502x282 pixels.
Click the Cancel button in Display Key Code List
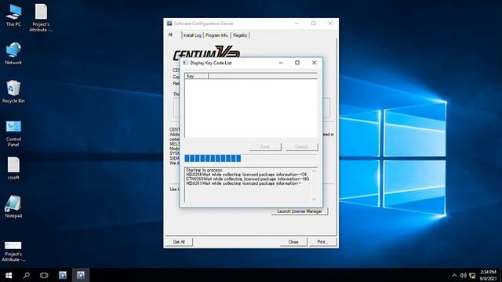pyautogui.click(x=301, y=146)
